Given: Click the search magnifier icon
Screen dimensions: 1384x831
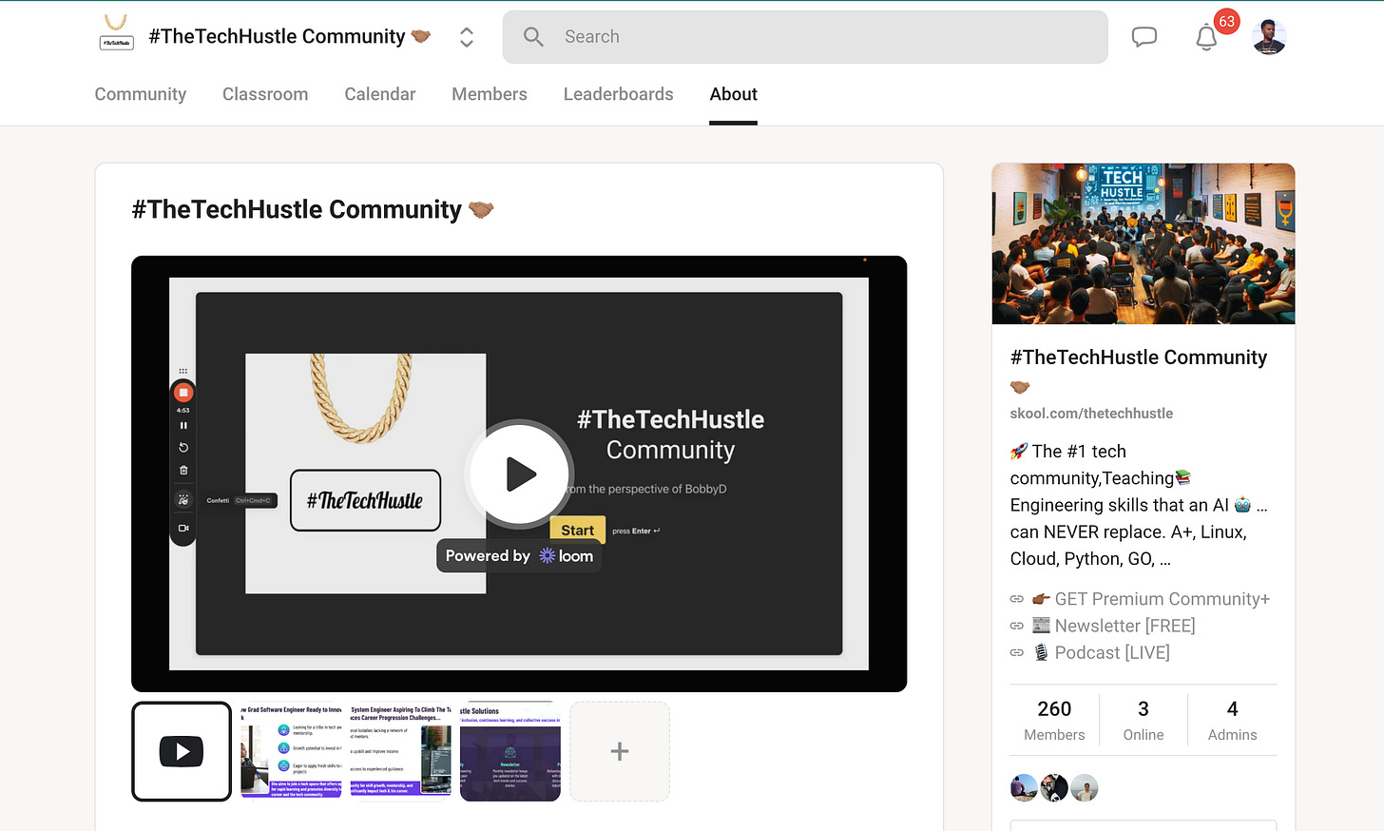Looking at the screenshot, I should (533, 37).
